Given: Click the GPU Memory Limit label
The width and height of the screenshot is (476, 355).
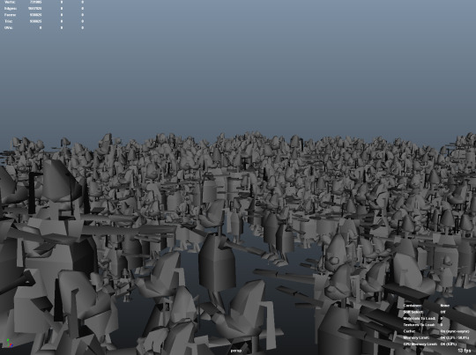Looking at the screenshot, I should tap(420, 344).
